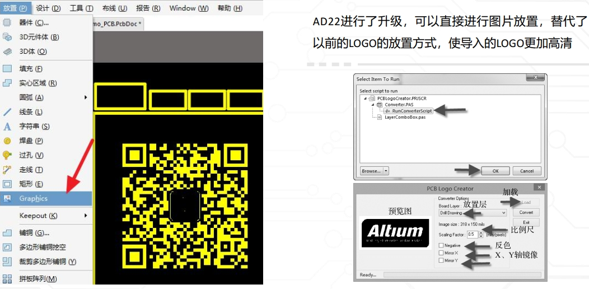Click the 裁剪多边形铺铜 slice icon
This screenshot has width=589, height=289.
click(x=7, y=262)
